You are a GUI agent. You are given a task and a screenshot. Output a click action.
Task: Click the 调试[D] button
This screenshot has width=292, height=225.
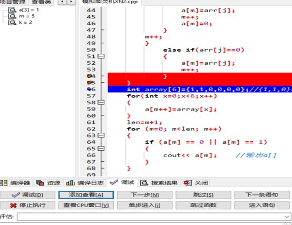(27, 195)
